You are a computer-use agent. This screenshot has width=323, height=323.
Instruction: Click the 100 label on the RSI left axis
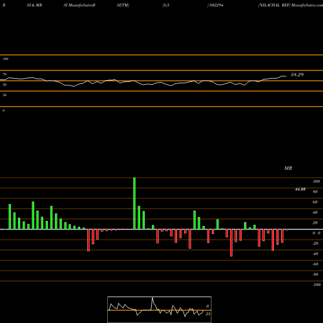coord(5,59)
